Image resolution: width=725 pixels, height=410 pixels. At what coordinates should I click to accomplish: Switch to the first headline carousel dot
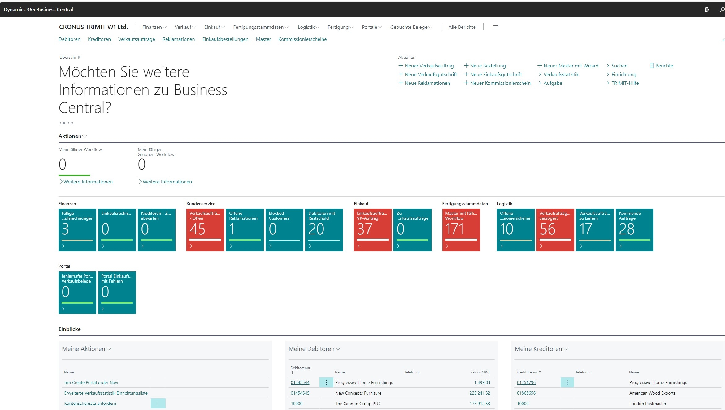tap(60, 123)
